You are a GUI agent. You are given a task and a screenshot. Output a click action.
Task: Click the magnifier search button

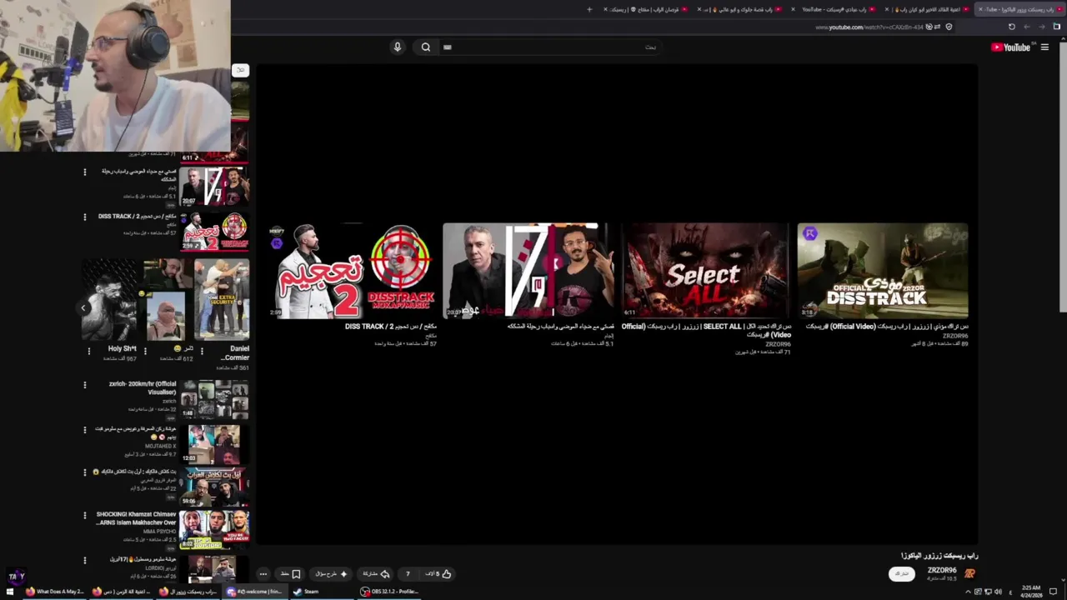426,47
